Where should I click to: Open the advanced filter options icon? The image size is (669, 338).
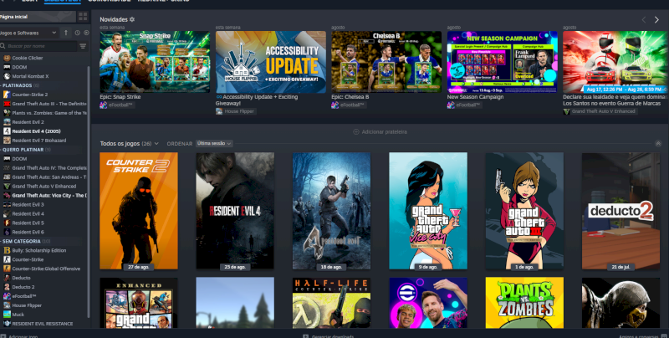click(83, 46)
